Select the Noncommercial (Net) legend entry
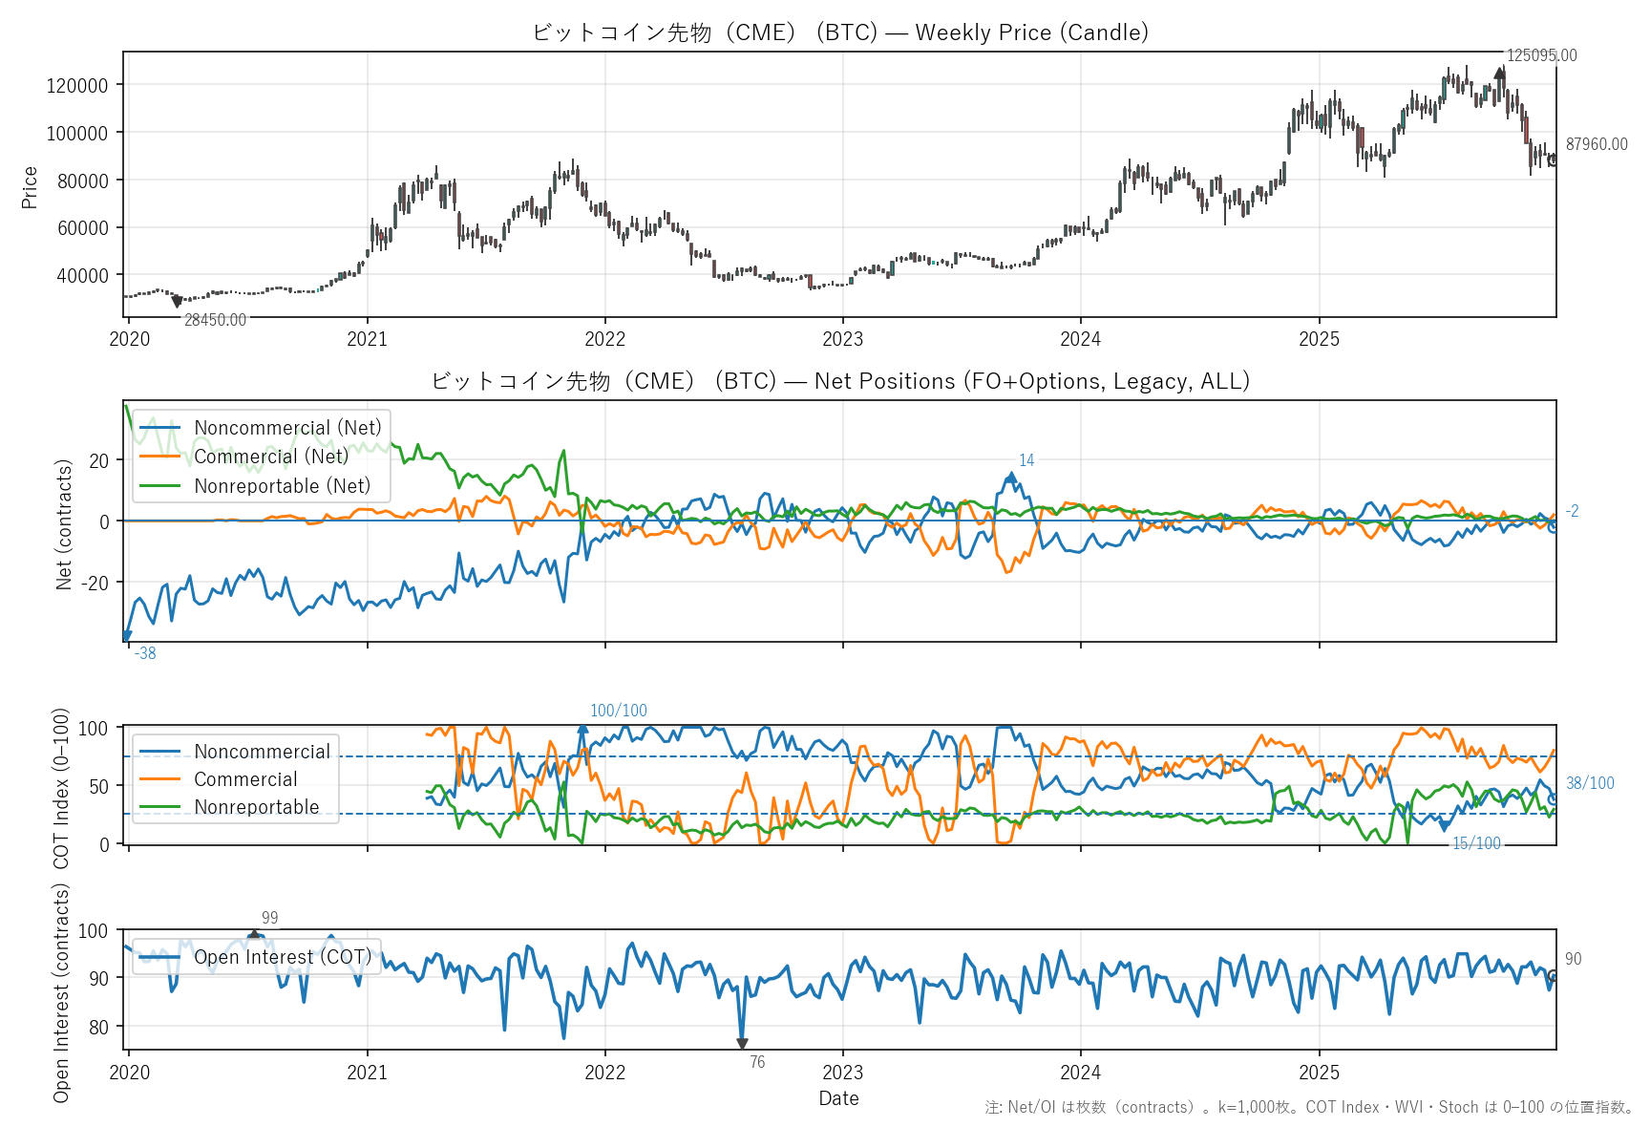The width and height of the screenshot is (1650, 1127). point(286,428)
